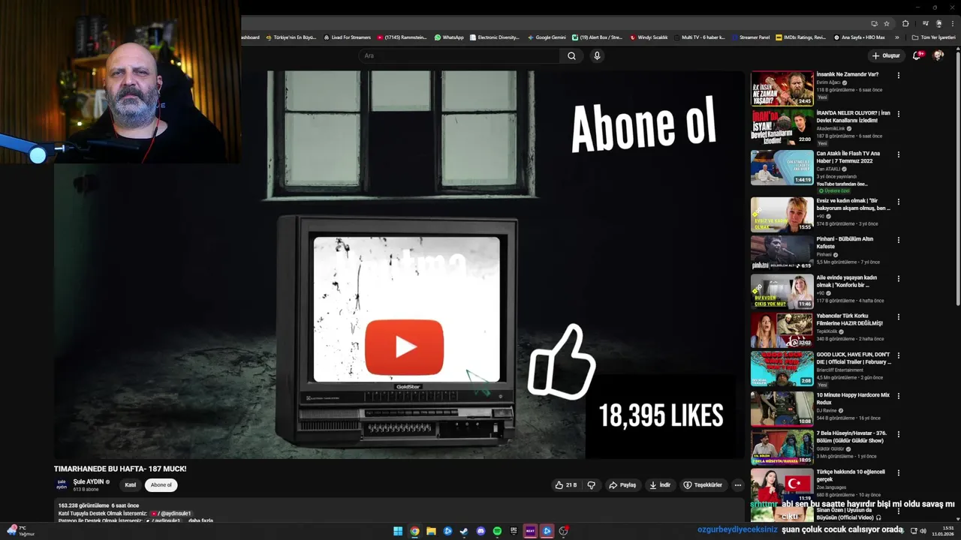Open YouTube notifications bell
This screenshot has height=540, width=961.
tap(917, 55)
